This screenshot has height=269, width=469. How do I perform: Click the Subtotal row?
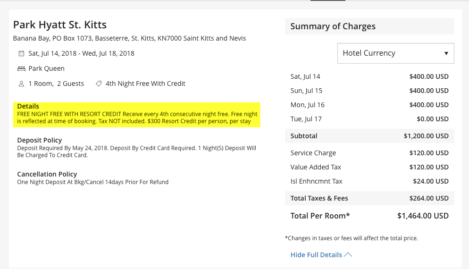(x=369, y=136)
